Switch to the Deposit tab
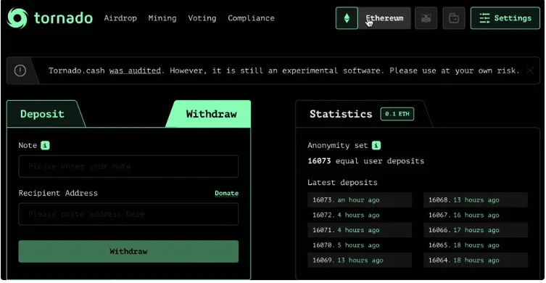The height and width of the screenshot is (283, 546). tap(43, 114)
